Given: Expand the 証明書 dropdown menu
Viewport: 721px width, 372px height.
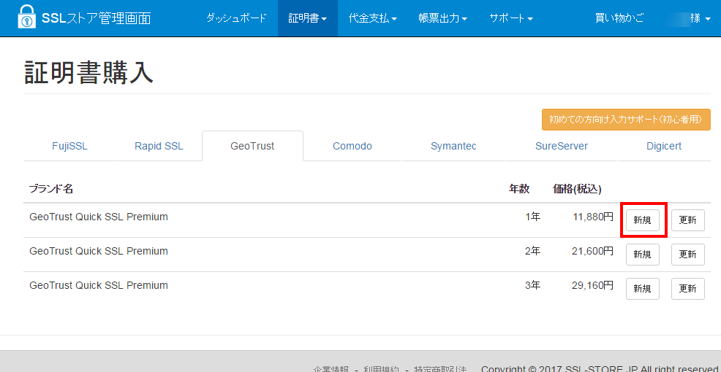Looking at the screenshot, I should coord(308,18).
